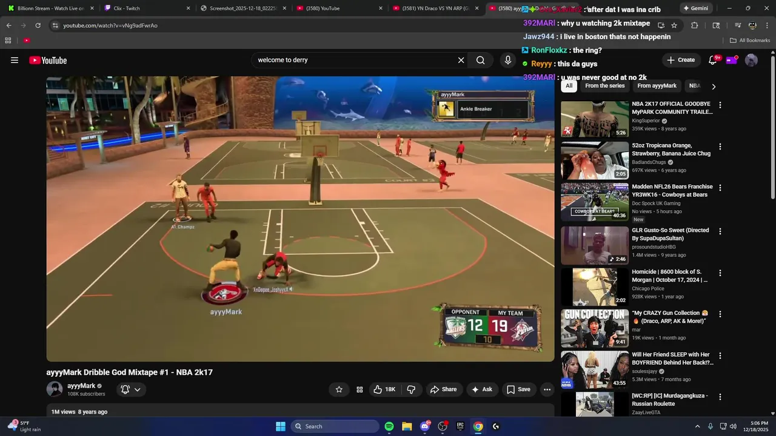Open options for the CRAZY Gun Collection video
Screen dimensions: 776x436
(720, 314)
